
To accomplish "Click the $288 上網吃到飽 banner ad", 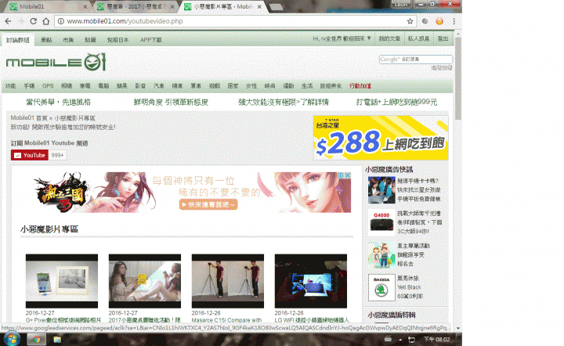I will click(x=381, y=138).
